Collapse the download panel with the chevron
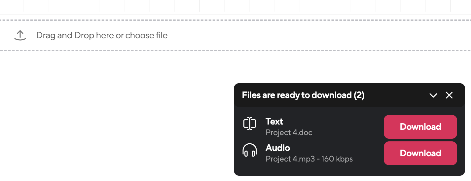This screenshot has width=471, height=181. coord(433,95)
